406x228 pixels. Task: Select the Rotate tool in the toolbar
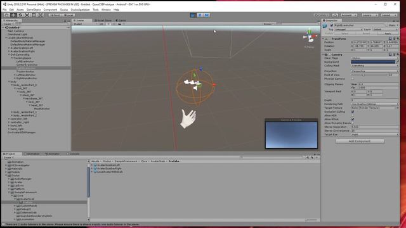coord(20,15)
